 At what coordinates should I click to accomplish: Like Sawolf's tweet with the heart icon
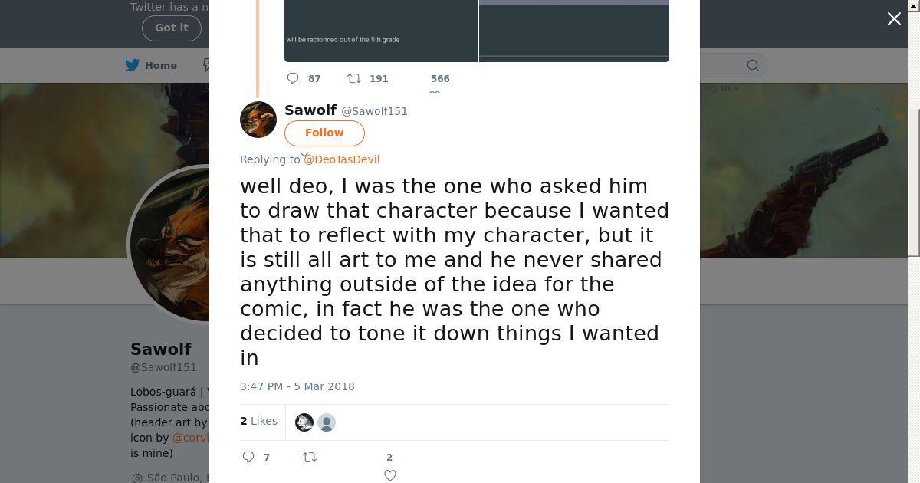(x=389, y=475)
